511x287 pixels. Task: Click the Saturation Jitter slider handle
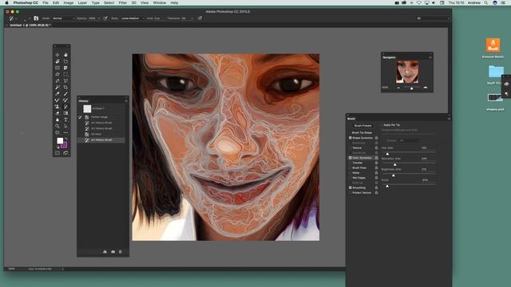(394, 164)
